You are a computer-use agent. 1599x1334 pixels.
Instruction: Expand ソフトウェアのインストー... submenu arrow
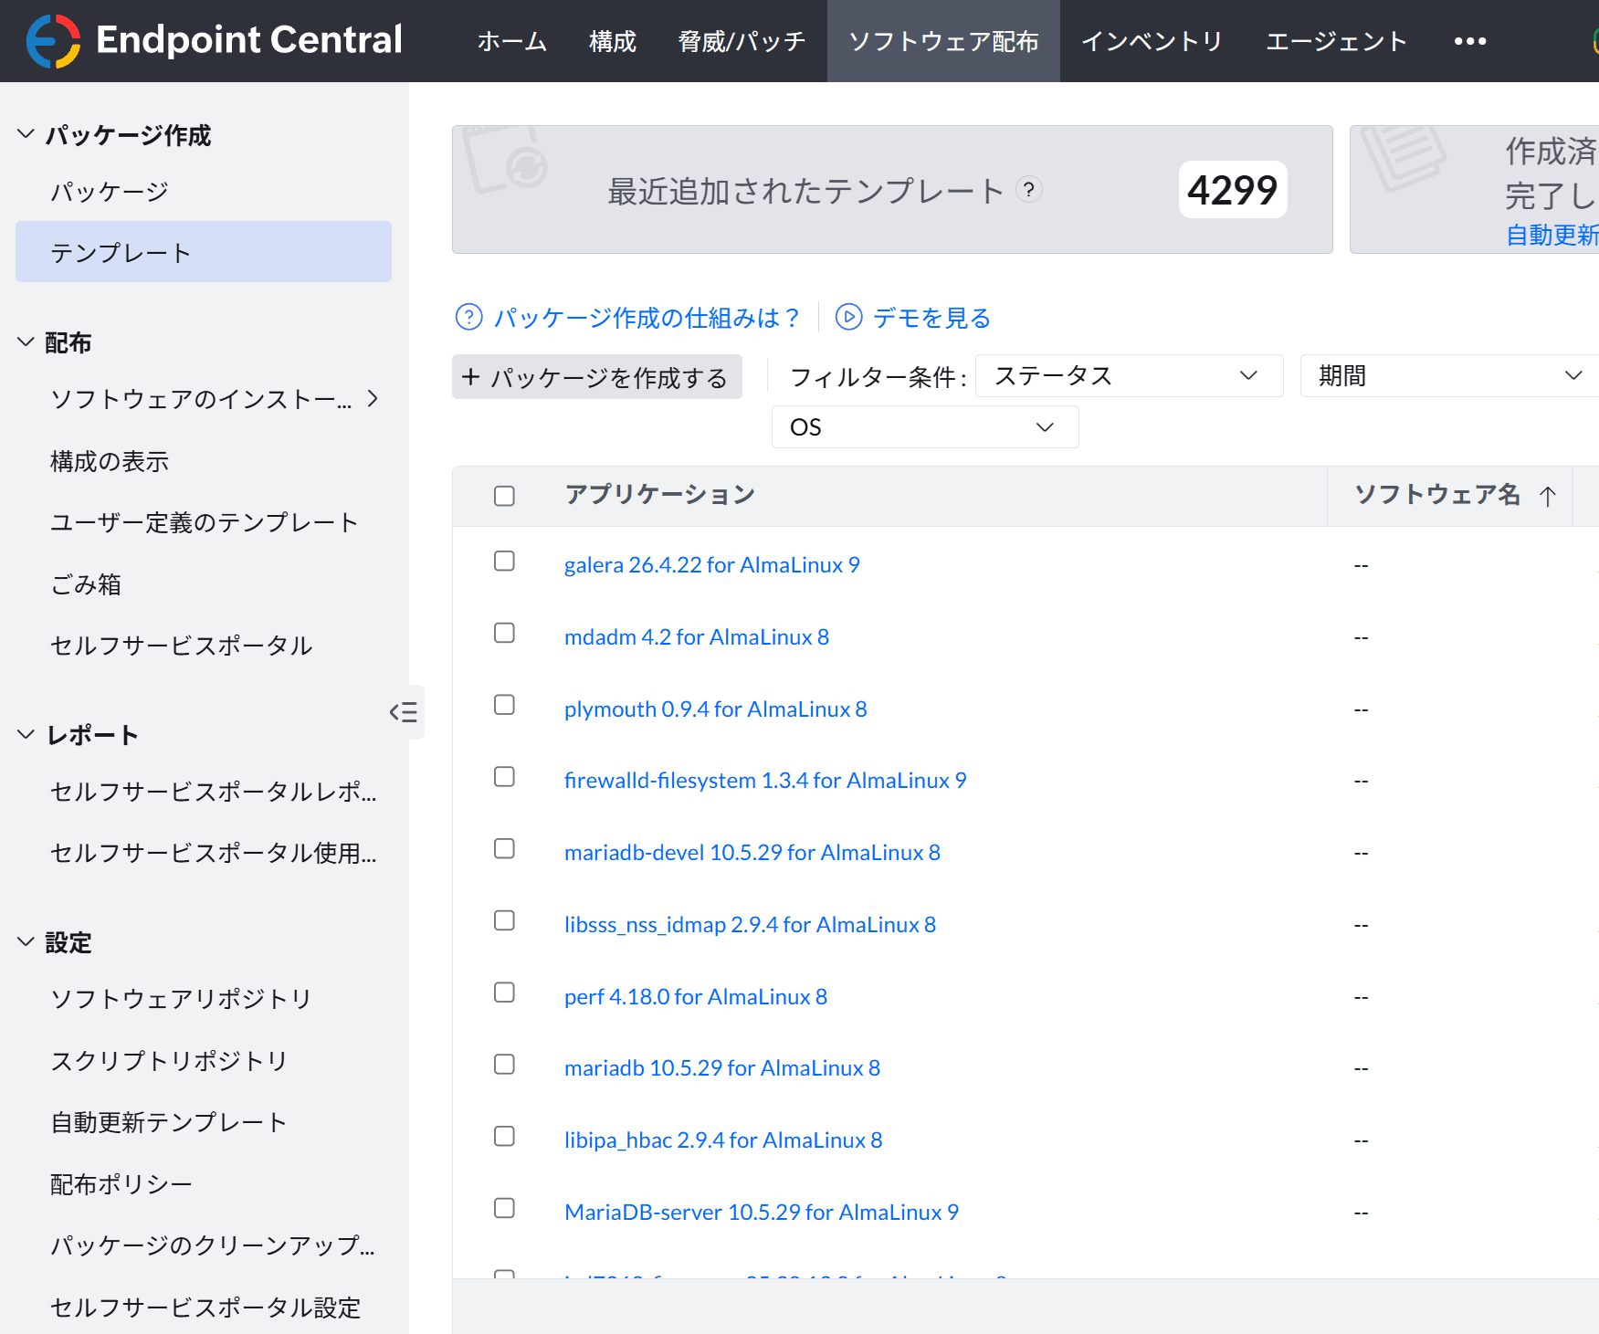[373, 399]
